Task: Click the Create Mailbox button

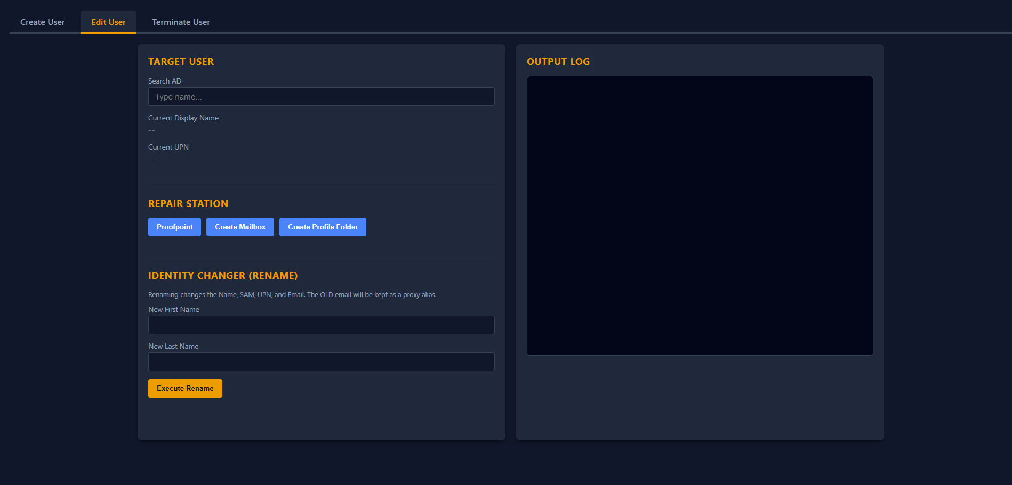Action: click(x=240, y=227)
